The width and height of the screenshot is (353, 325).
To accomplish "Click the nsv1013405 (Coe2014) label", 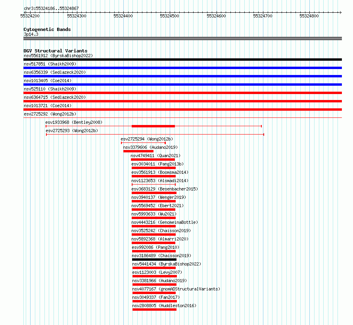I will (48, 81).
